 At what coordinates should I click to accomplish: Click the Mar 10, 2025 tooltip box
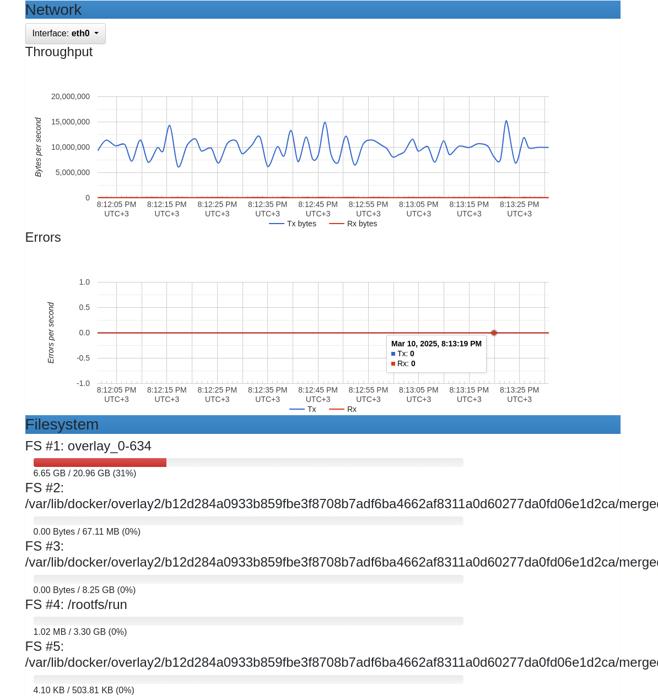pos(436,354)
